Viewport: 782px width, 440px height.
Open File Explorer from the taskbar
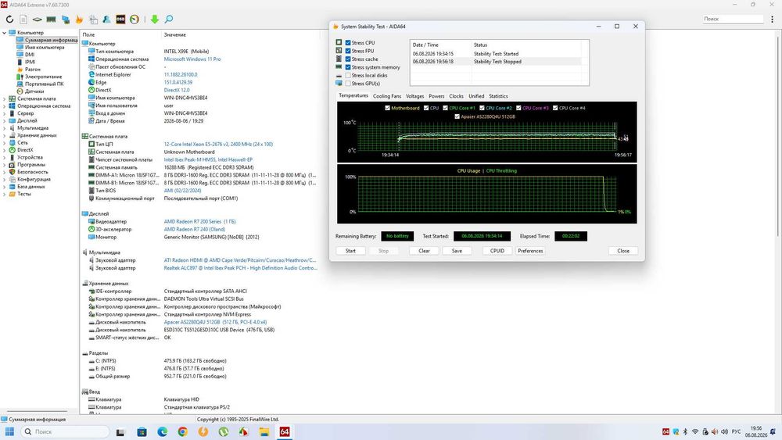tap(264, 431)
